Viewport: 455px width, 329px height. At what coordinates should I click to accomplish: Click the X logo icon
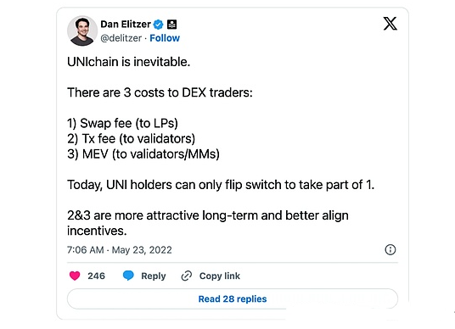pos(390,24)
